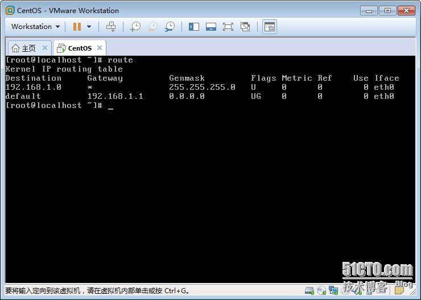
Task: Click the Iface column header
Action: coord(387,78)
